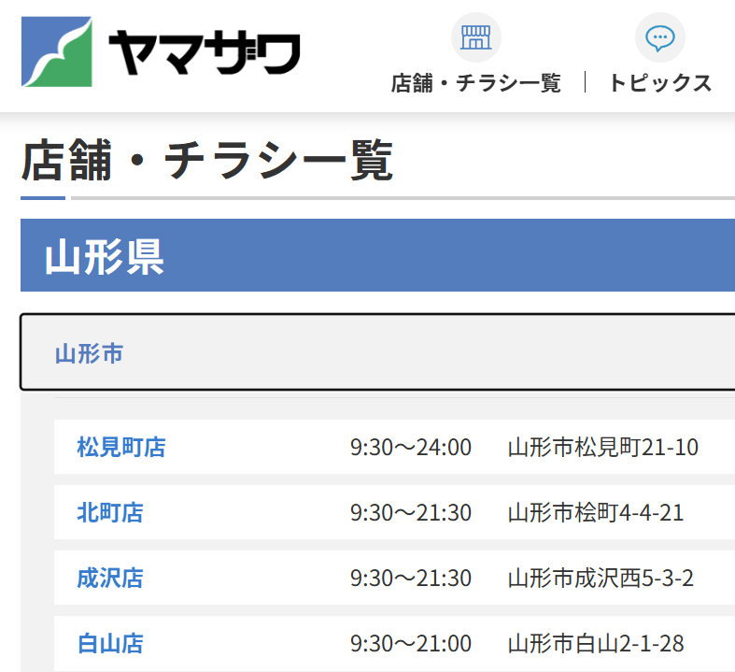Click the store building icon
The image size is (735, 672).
[475, 38]
